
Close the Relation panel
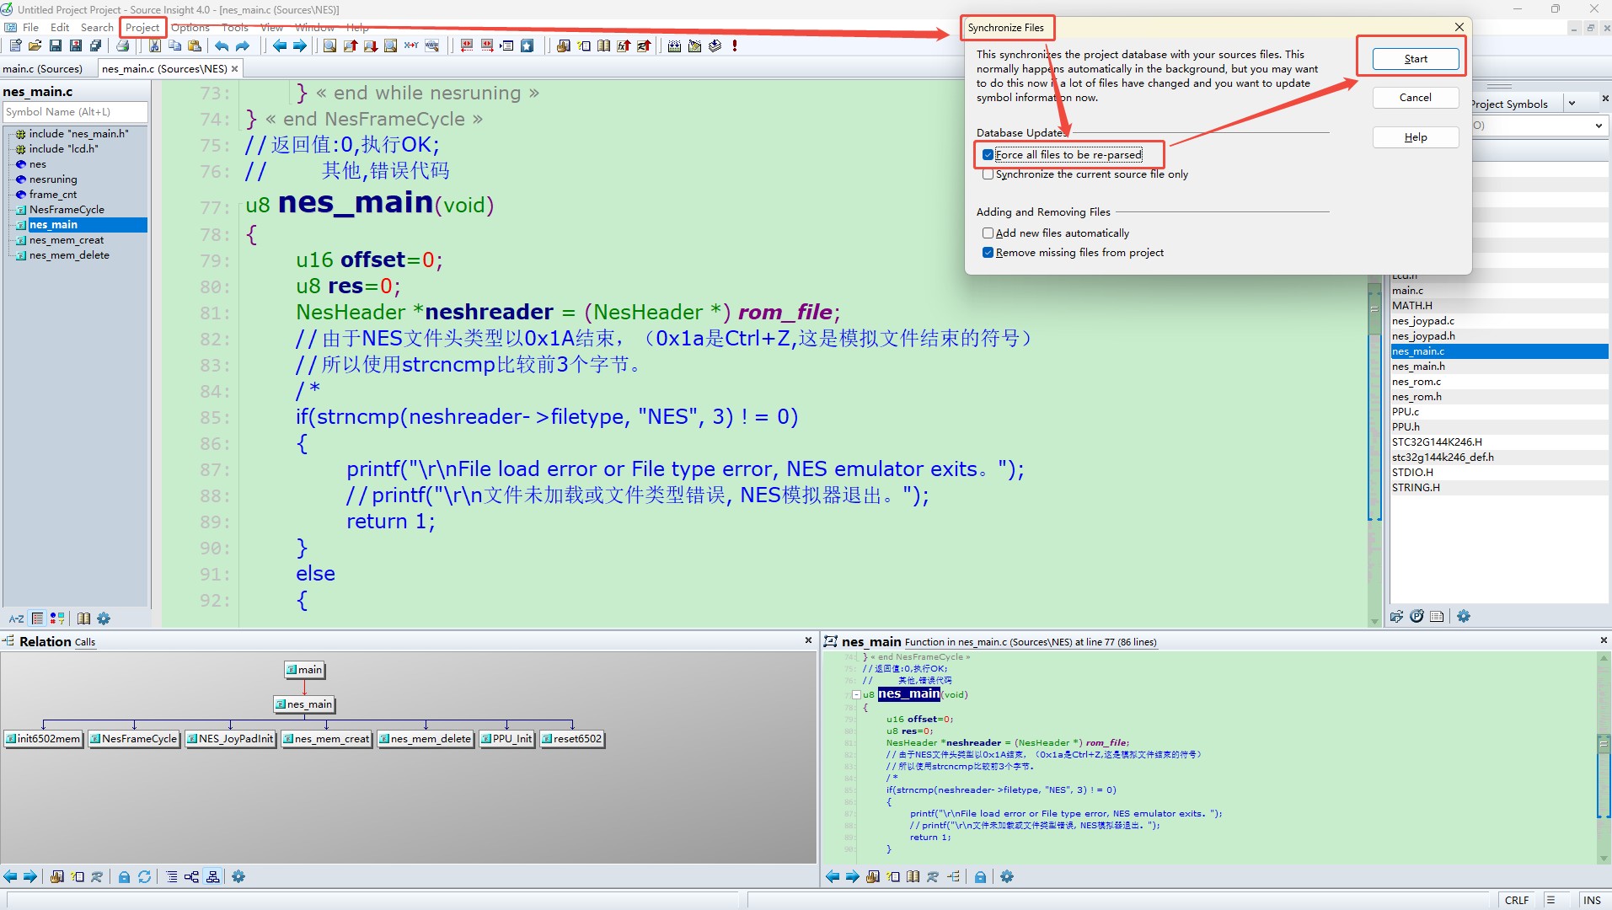(808, 641)
